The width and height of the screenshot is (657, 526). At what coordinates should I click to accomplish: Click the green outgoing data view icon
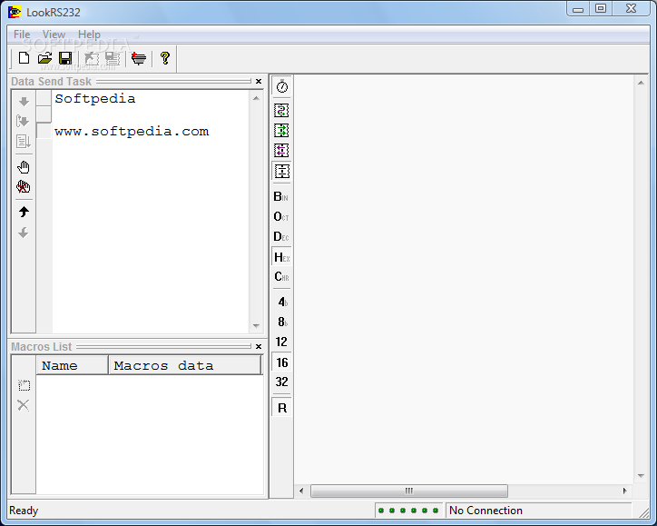pos(281,131)
